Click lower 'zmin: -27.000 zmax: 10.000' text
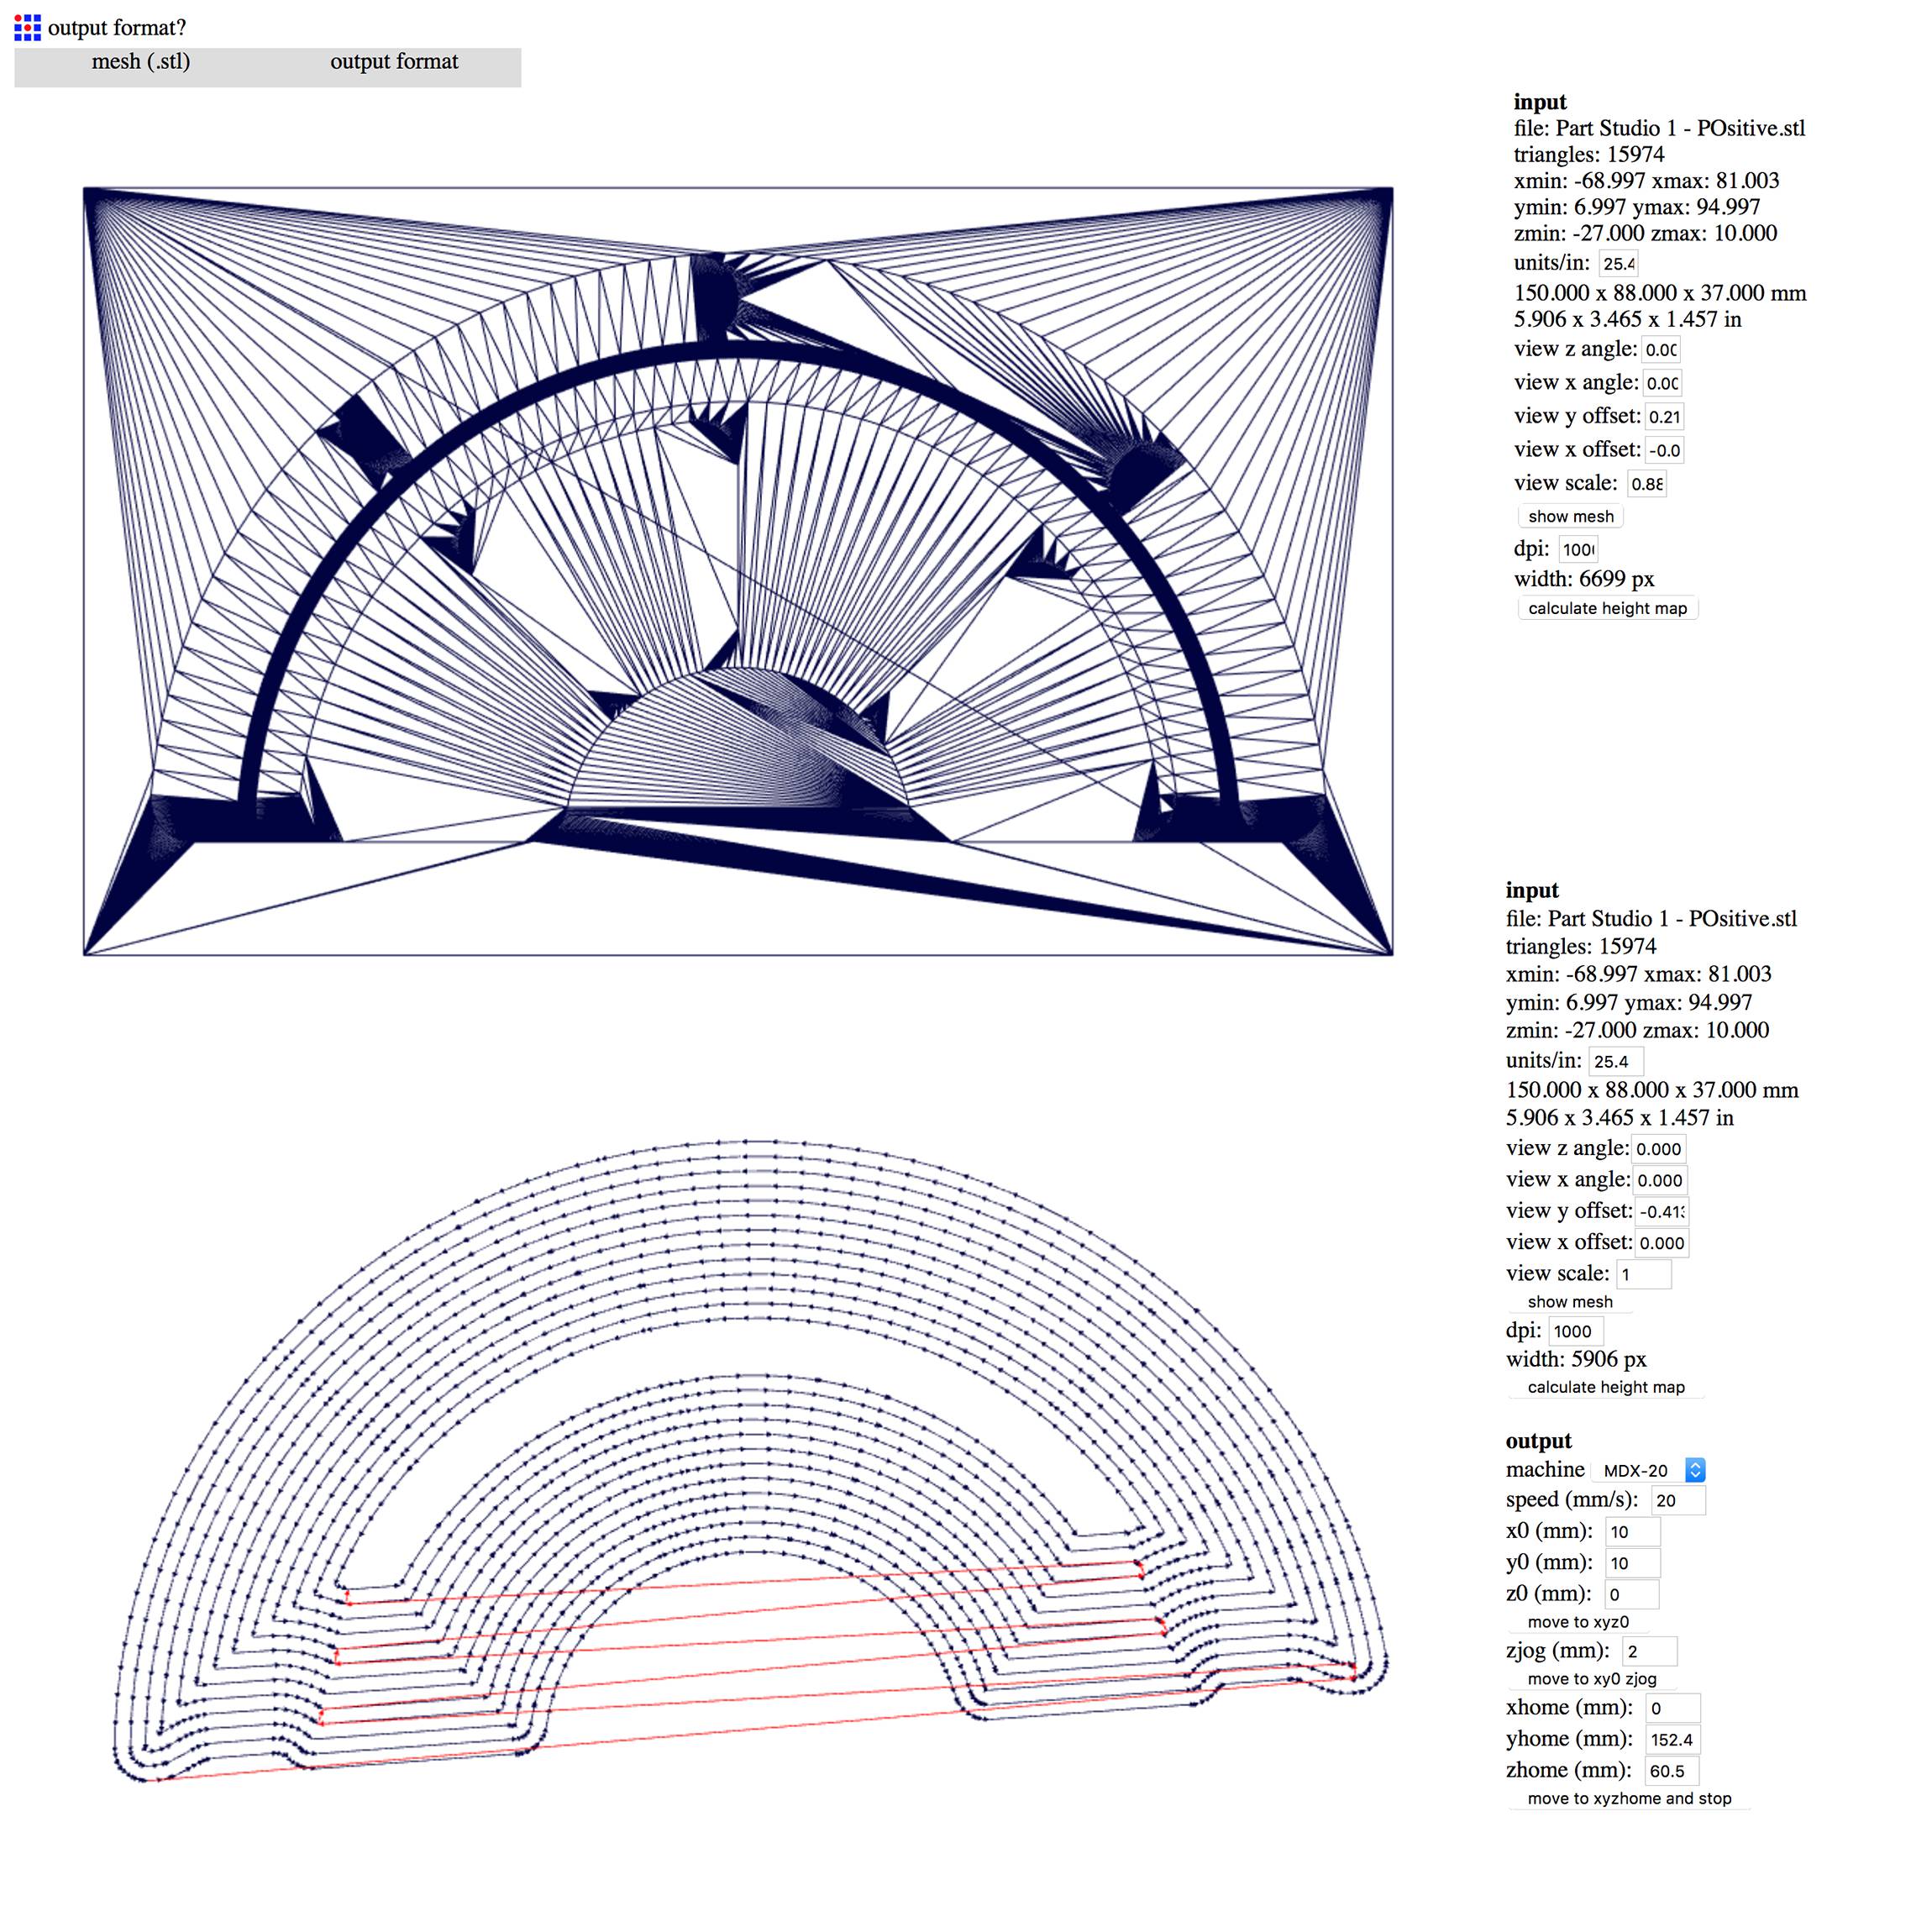This screenshot has width=1932, height=1932. coord(1637,1030)
